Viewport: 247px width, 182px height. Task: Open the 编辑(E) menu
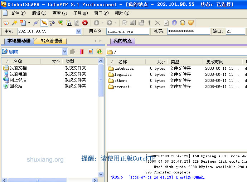pyautogui.click(x=39, y=13)
